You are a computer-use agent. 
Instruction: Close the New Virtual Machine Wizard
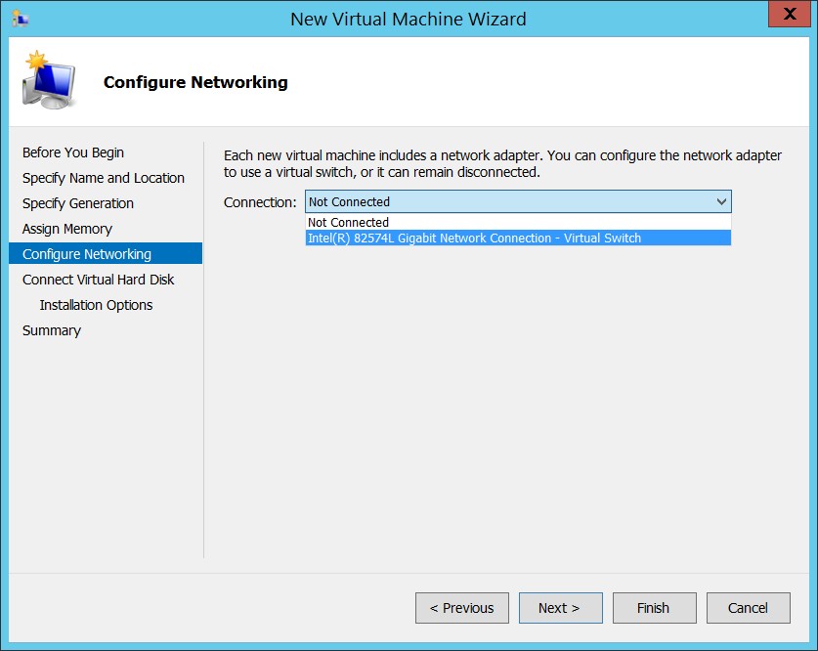click(x=790, y=14)
